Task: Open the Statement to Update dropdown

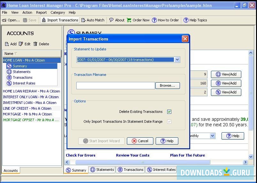Action: (177, 60)
